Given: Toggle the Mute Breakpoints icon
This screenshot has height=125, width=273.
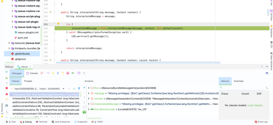Looking at the screenshot, I should [7, 99].
